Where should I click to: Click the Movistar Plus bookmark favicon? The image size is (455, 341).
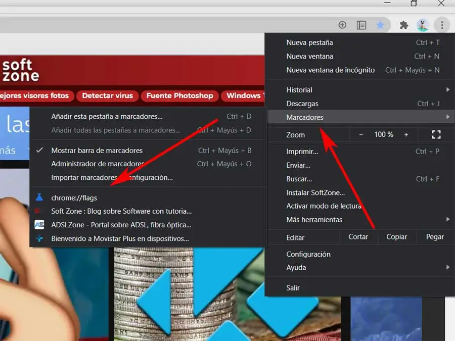coord(39,238)
